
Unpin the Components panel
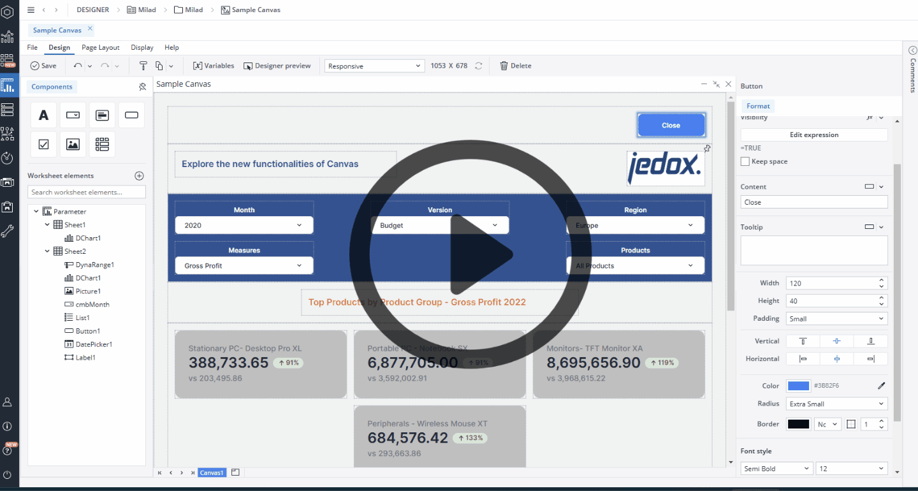(x=142, y=87)
